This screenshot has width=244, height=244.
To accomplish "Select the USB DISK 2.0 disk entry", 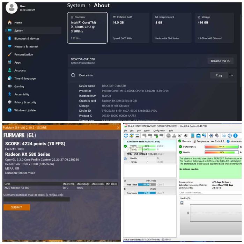I will click(x=150, y=158).
